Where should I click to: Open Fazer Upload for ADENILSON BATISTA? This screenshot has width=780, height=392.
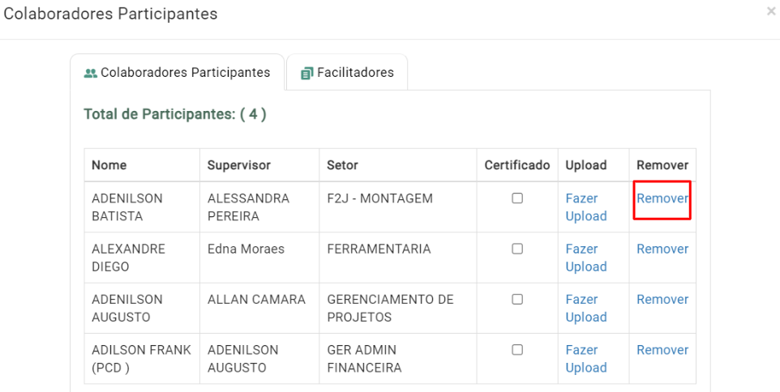[x=586, y=207]
